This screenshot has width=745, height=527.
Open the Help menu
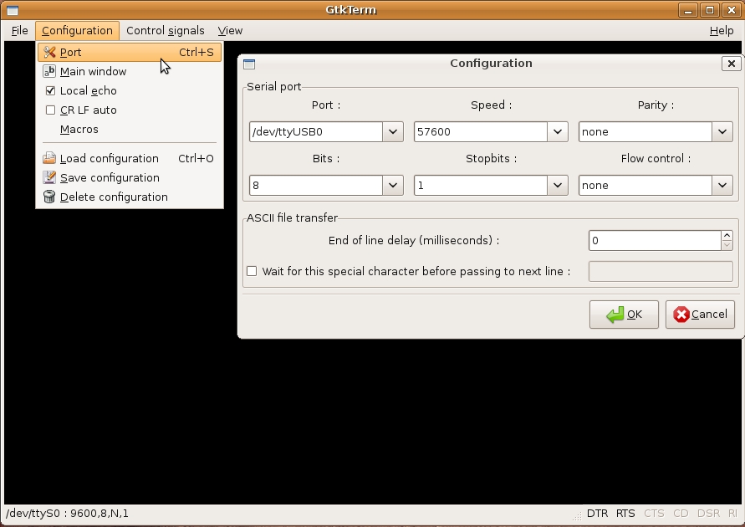pyautogui.click(x=721, y=31)
